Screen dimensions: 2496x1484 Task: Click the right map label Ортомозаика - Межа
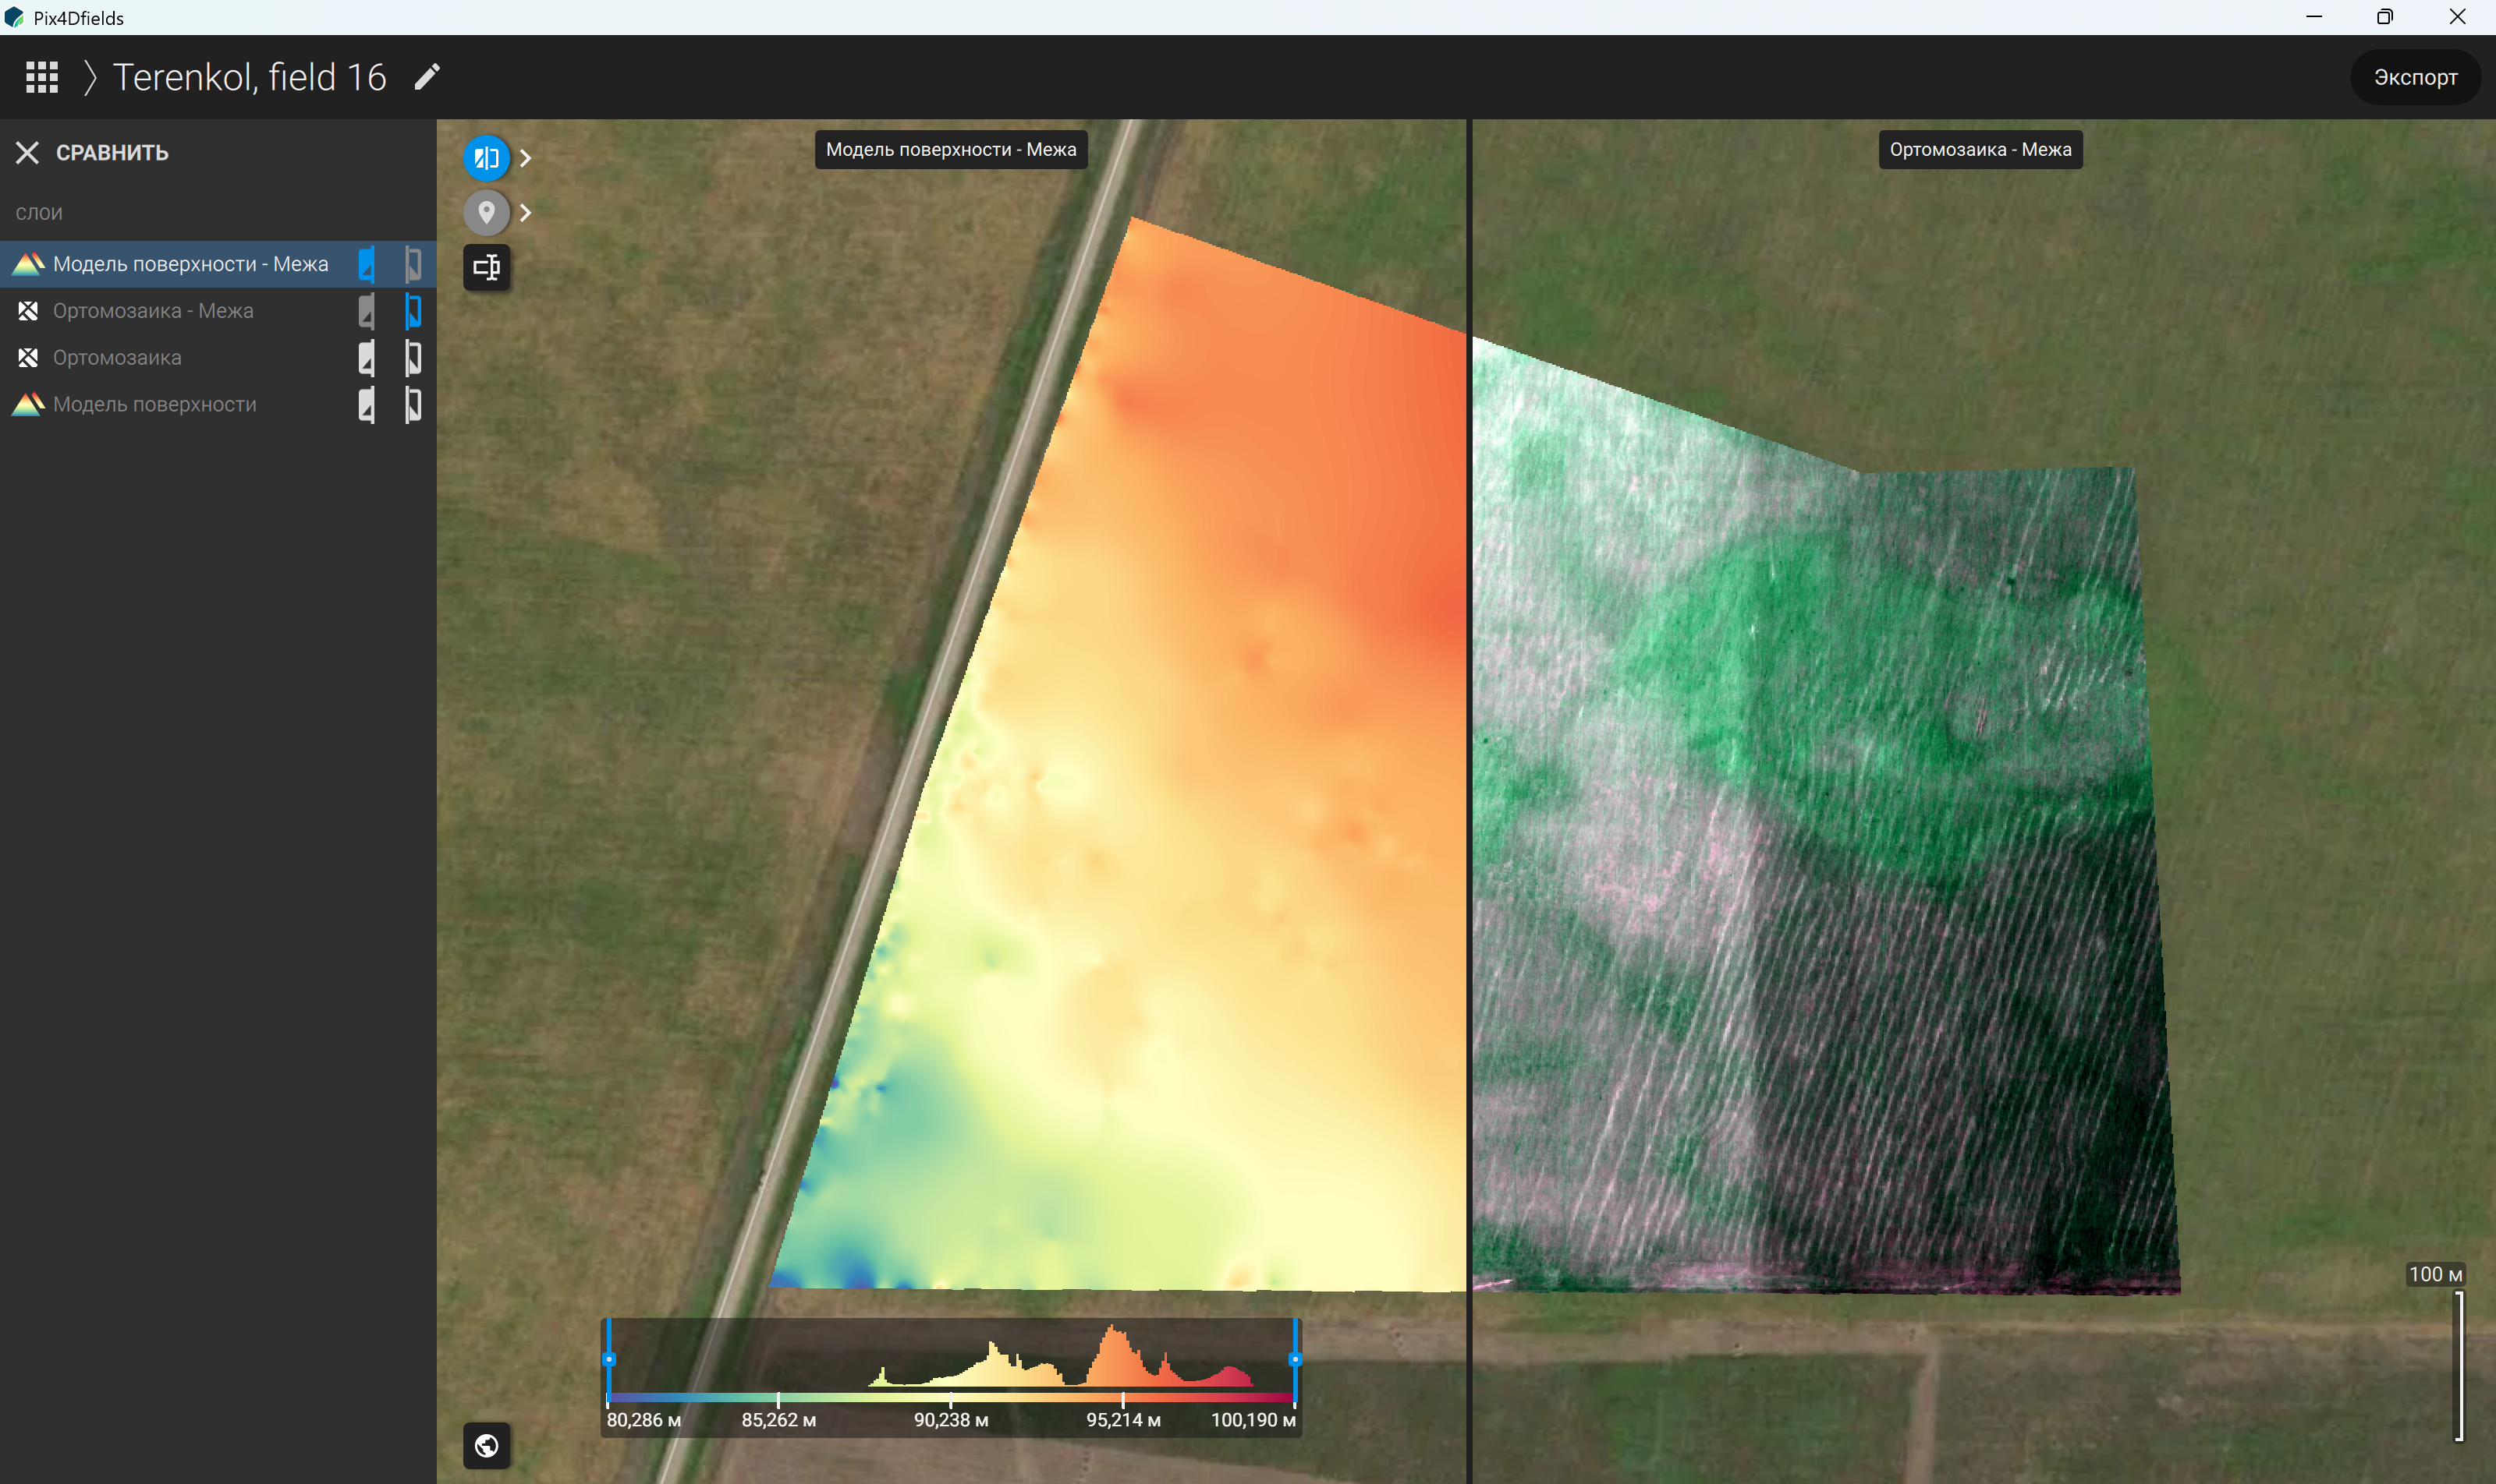(x=1980, y=150)
